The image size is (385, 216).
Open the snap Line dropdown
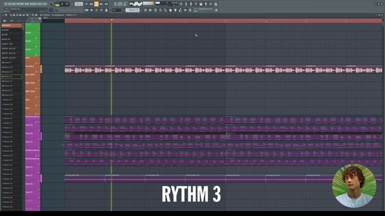[117, 10]
